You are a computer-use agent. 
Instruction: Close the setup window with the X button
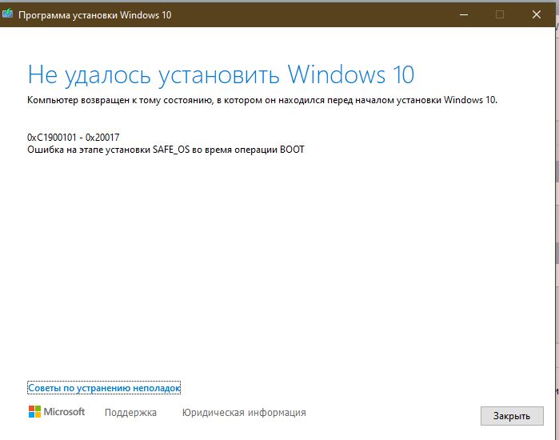tap(536, 14)
